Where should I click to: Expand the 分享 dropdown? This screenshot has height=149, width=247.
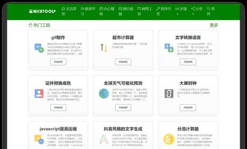196,11
